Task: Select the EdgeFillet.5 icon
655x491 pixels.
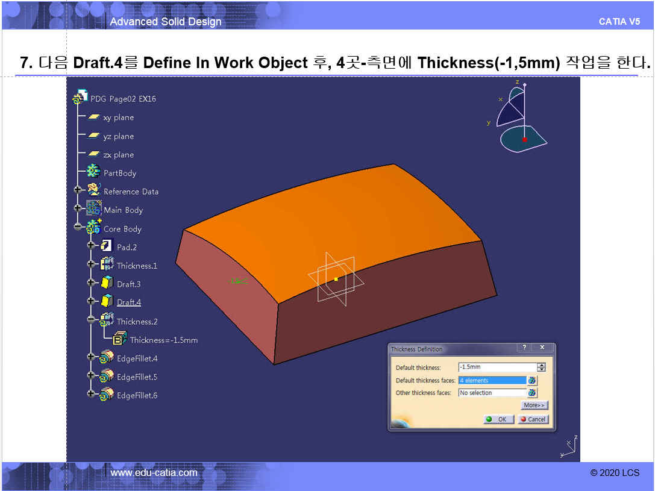Action: click(107, 377)
